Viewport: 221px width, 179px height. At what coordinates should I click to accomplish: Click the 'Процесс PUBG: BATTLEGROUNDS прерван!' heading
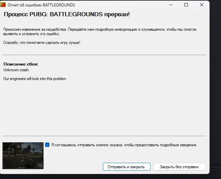[67, 15]
